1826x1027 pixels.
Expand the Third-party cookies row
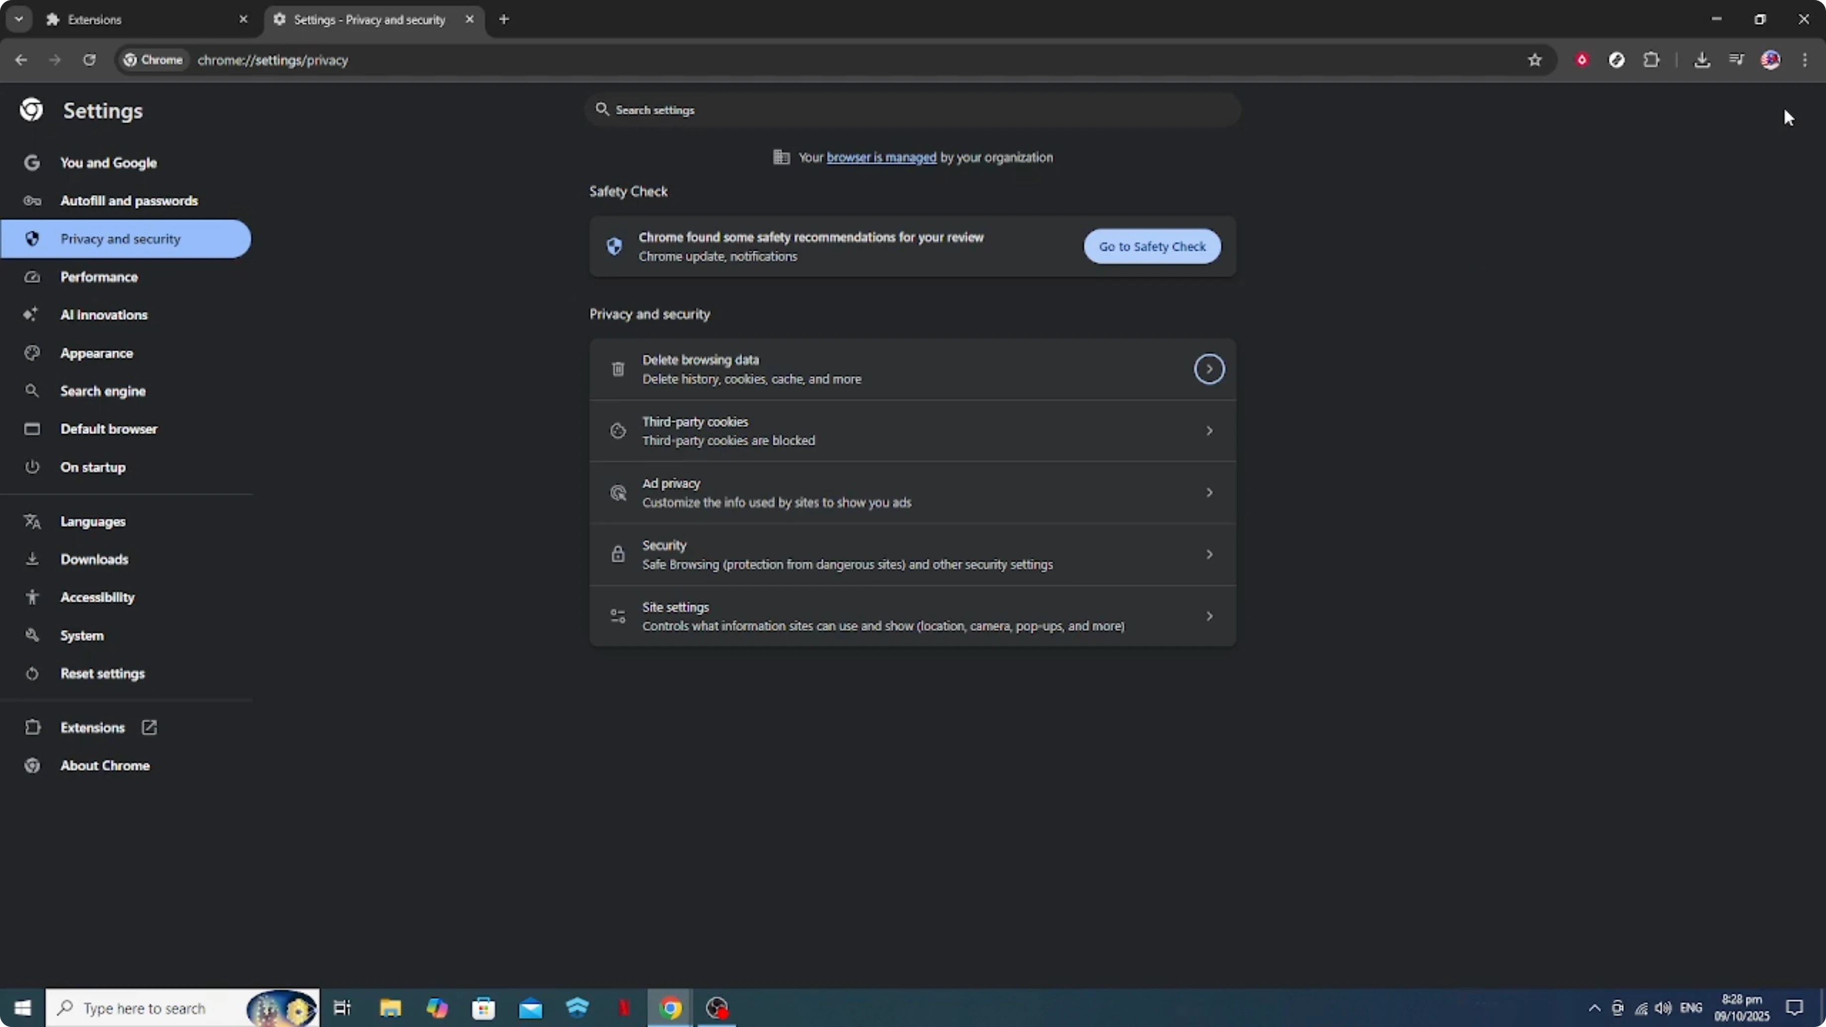coord(1209,431)
